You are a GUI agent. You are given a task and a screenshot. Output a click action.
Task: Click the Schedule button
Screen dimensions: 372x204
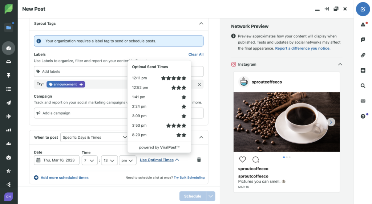click(x=193, y=196)
